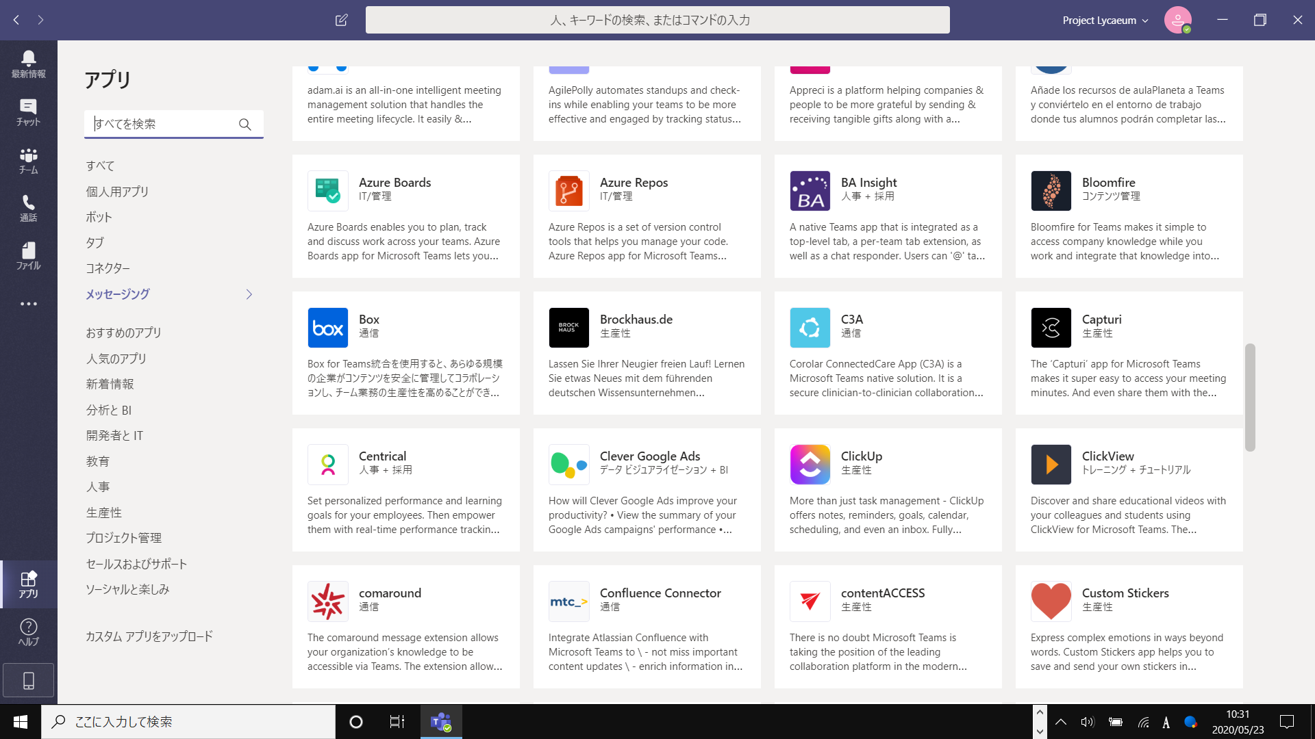Select 人気のアプリ category
Screen dimensions: 1315x739
(116, 359)
